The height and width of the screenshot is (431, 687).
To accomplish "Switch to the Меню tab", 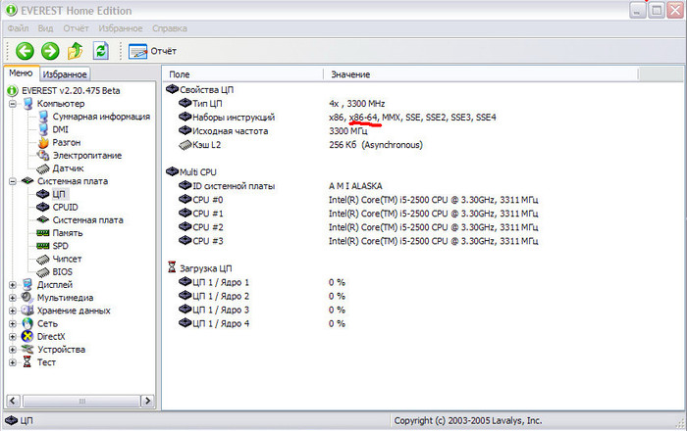I will 21,73.
